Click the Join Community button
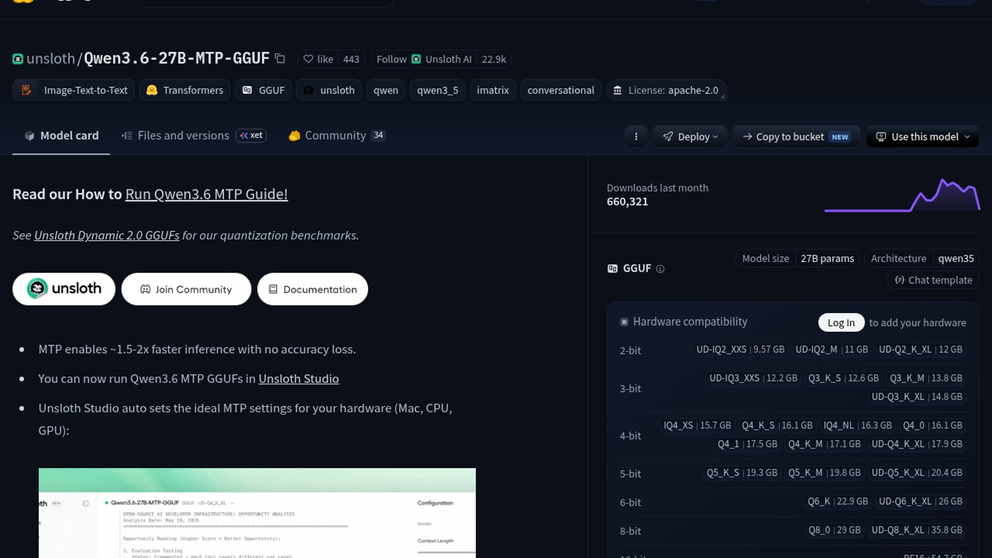992x558 pixels. point(186,289)
